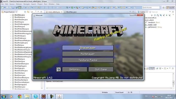
Task: Click the Debug bug toolbar icon
Action: (67, 7)
